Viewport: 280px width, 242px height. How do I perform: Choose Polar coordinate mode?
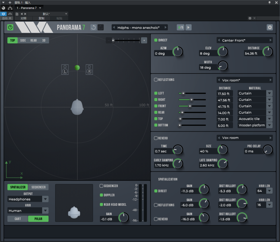38,219
